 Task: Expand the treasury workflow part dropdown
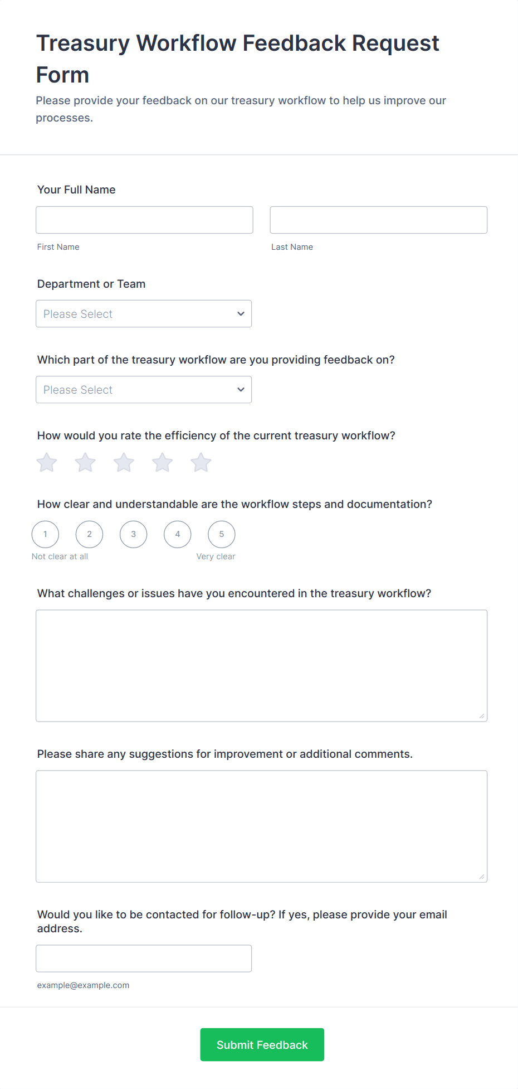tap(144, 390)
